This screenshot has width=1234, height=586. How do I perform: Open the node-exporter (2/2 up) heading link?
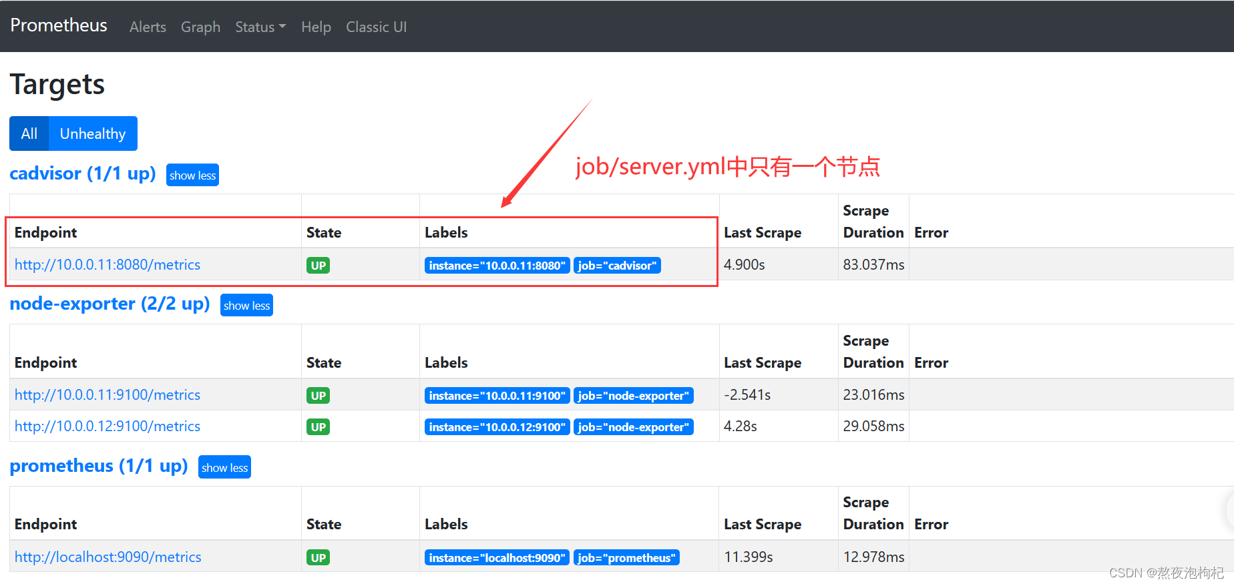(110, 304)
